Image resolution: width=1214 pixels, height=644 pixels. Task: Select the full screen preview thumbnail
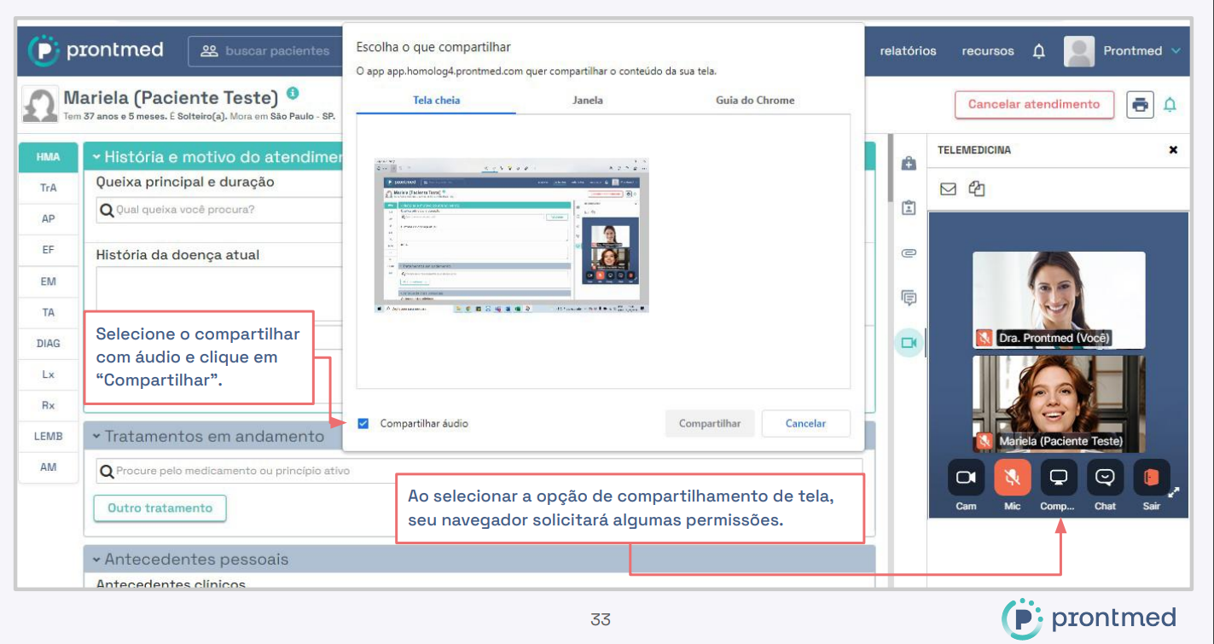coord(512,235)
